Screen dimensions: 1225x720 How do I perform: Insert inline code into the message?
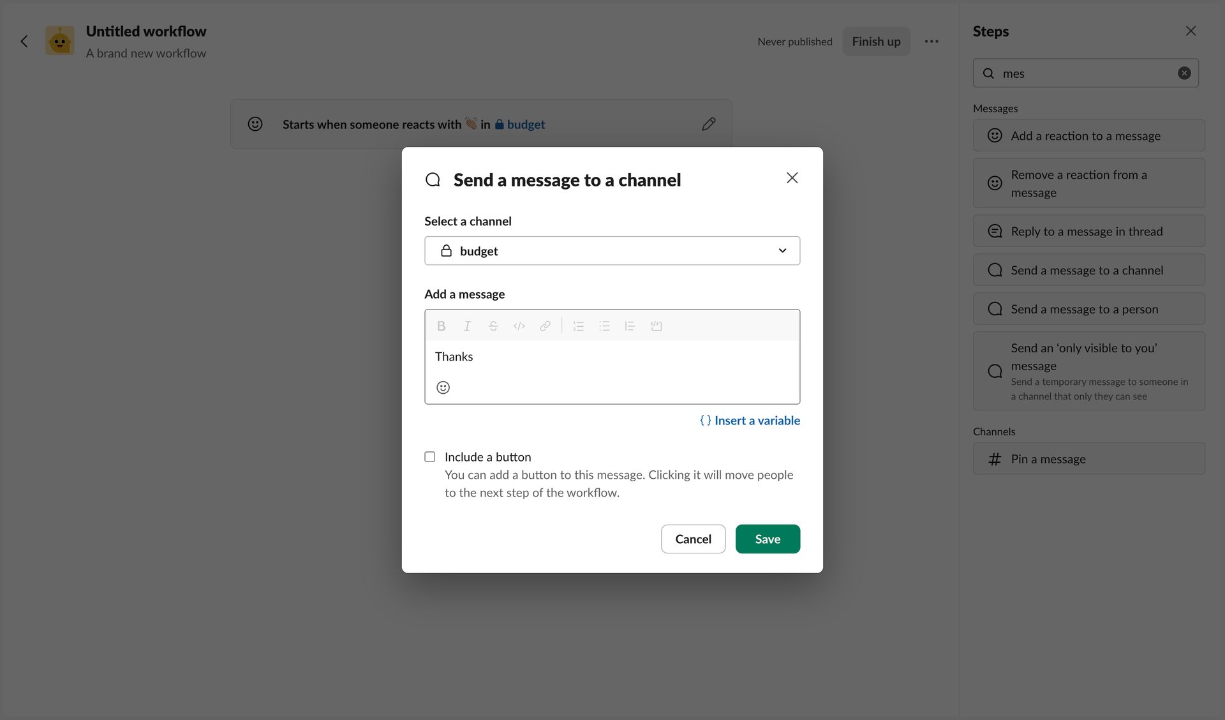pyautogui.click(x=519, y=326)
